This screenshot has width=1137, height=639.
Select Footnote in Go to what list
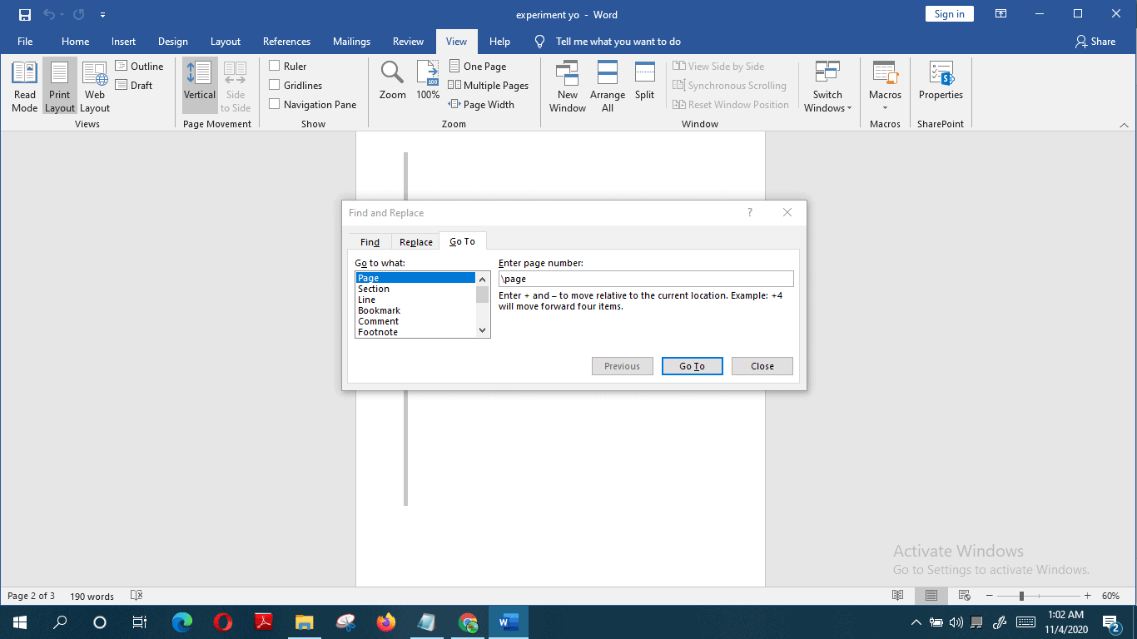pos(415,332)
